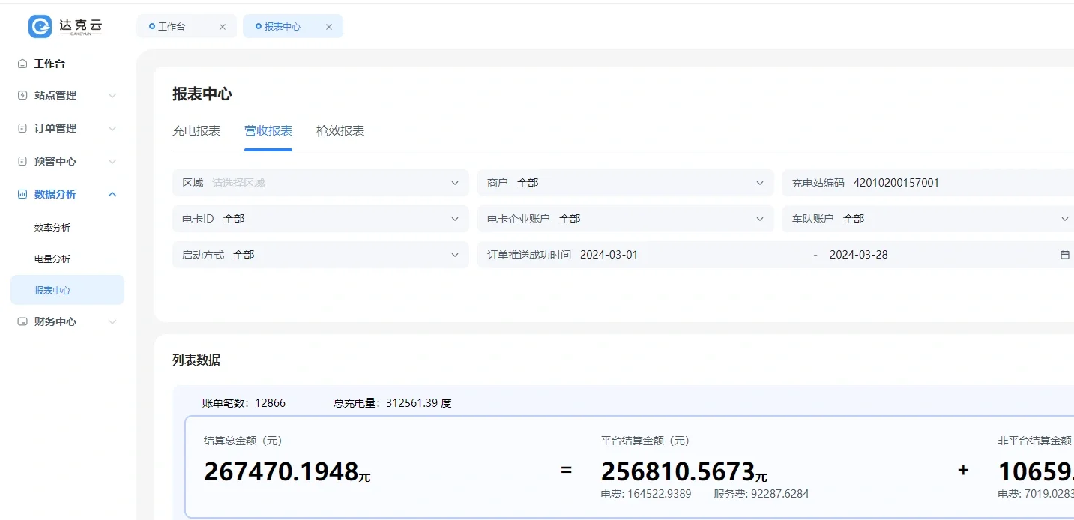Image resolution: width=1074 pixels, height=520 pixels.
Task: Click the 工作台 home icon in sidebar
Action: [22, 64]
